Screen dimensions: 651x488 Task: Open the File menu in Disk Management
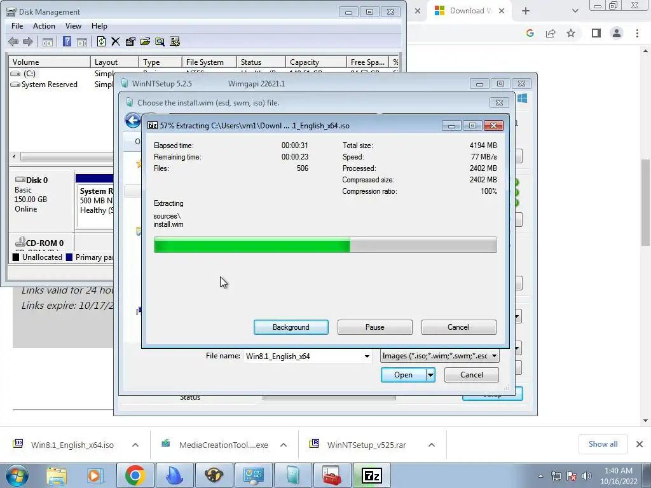(x=17, y=25)
